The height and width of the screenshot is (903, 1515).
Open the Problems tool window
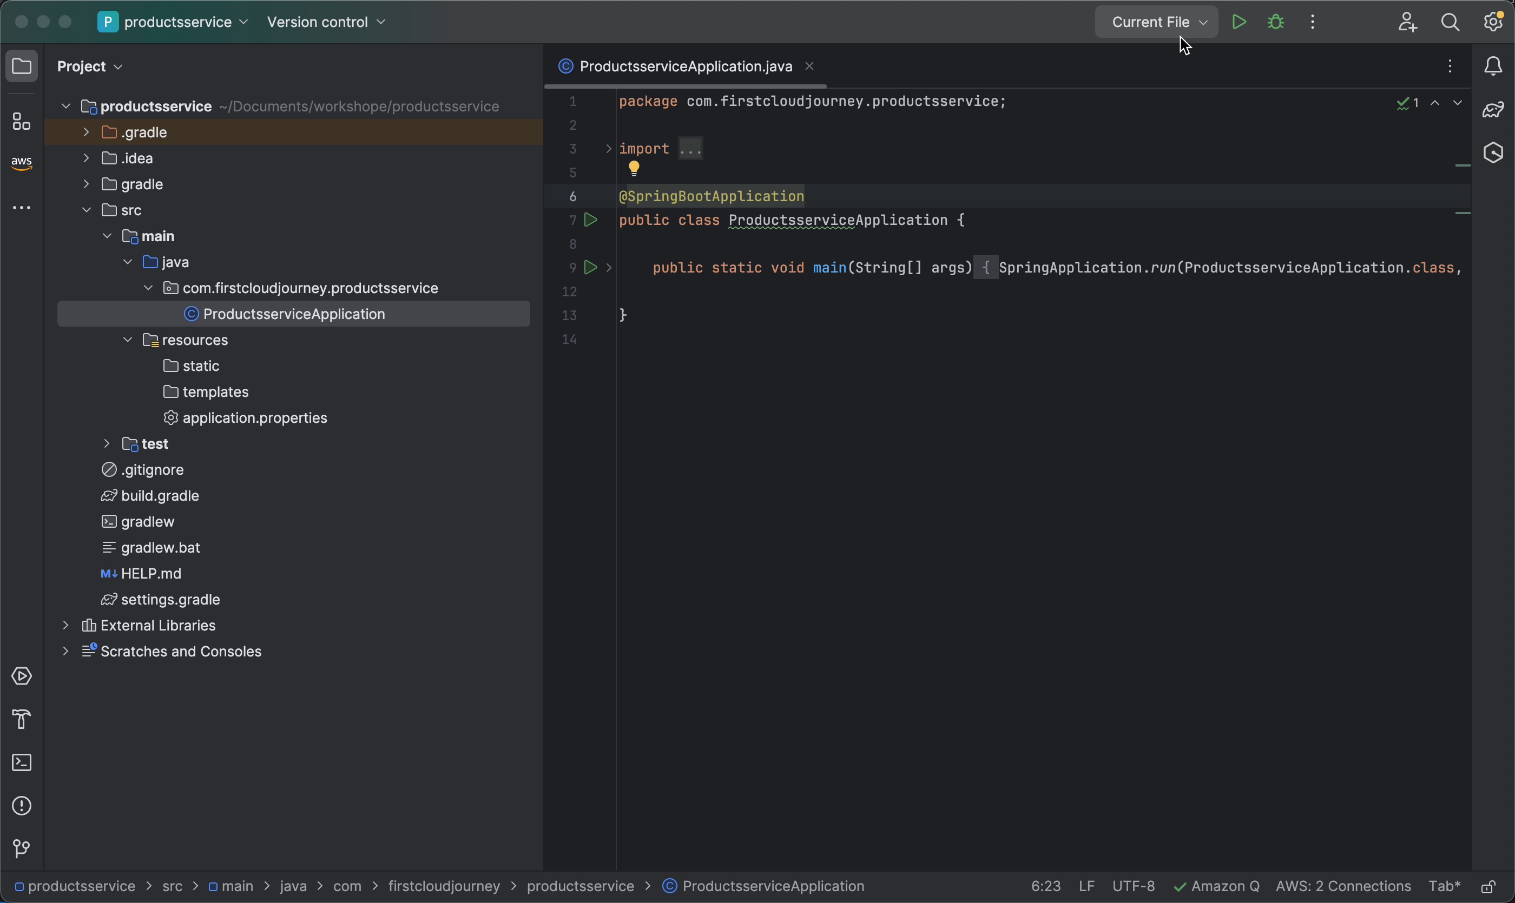(22, 806)
